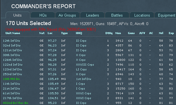Click HHQ XXVI Crps in 61st Inf Div row

coord(84,93)
